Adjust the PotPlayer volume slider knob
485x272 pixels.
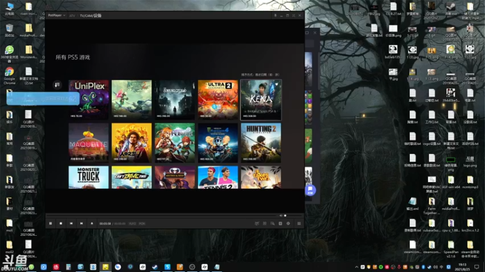click(285, 216)
